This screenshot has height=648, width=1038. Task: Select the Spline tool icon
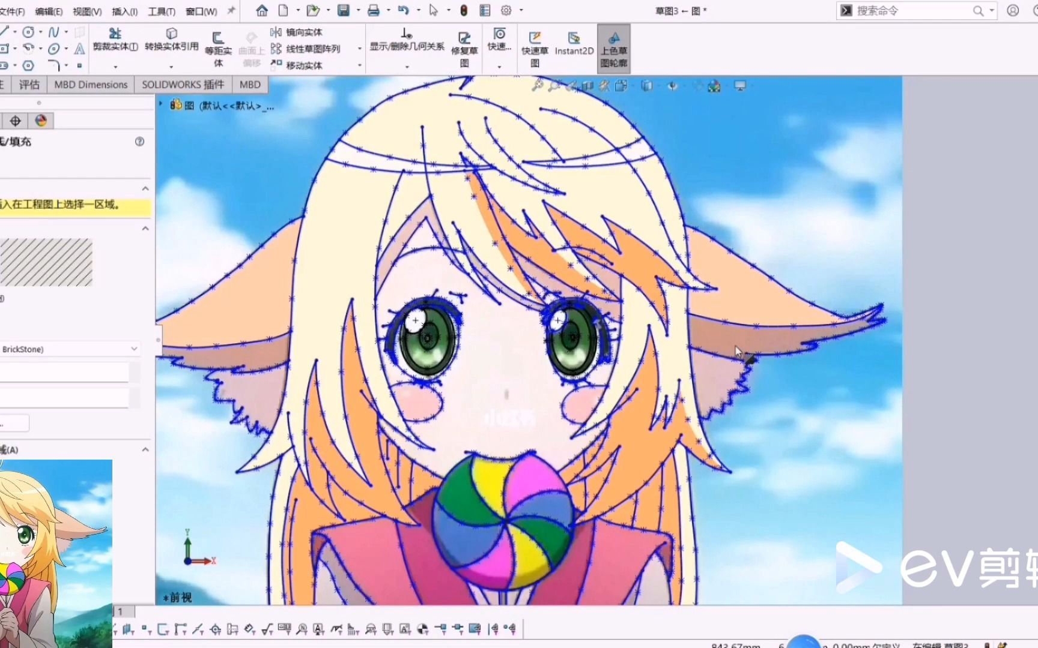pyautogui.click(x=53, y=32)
